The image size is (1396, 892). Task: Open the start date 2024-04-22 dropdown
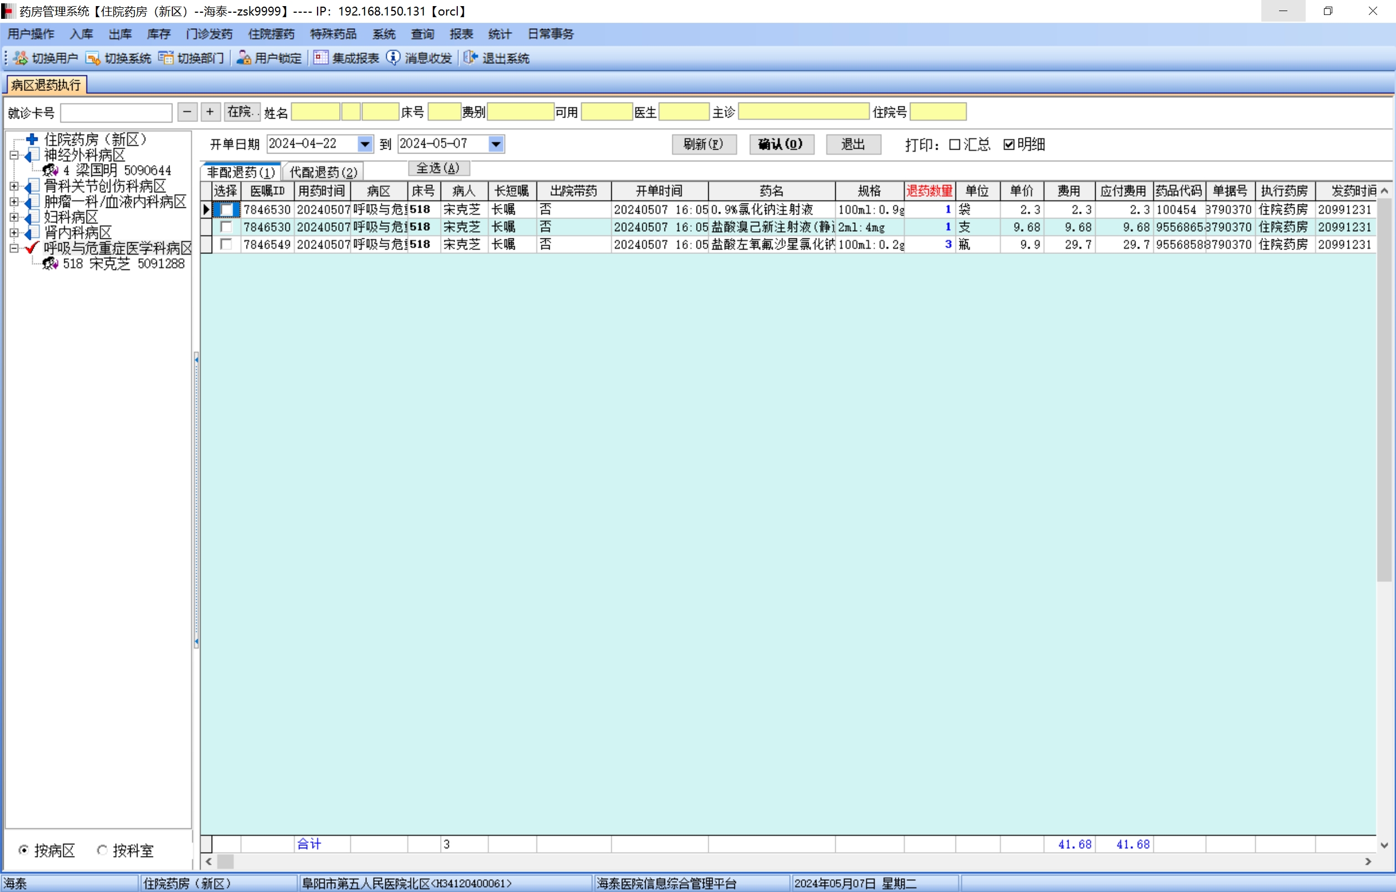365,144
